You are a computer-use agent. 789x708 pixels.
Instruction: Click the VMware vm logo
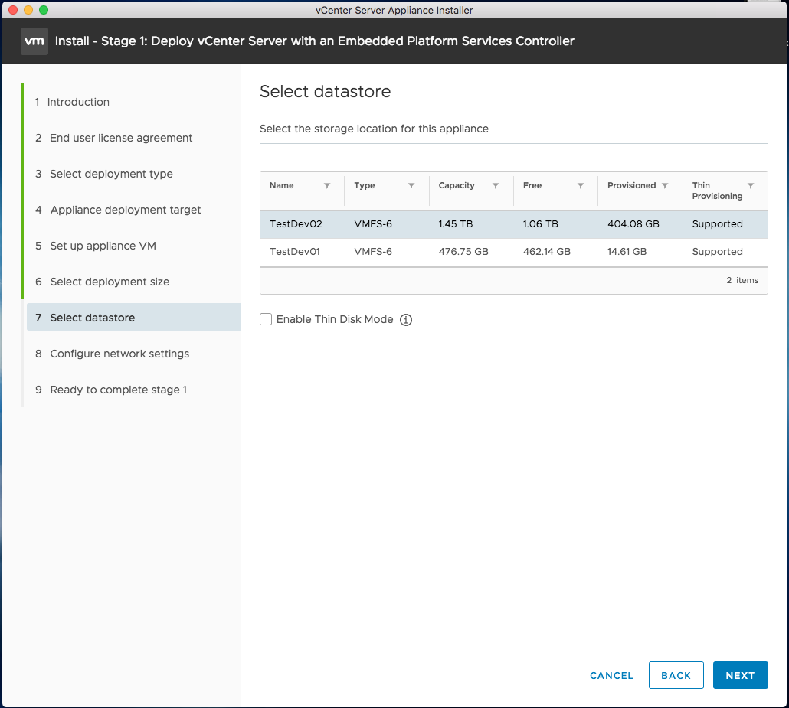point(34,41)
